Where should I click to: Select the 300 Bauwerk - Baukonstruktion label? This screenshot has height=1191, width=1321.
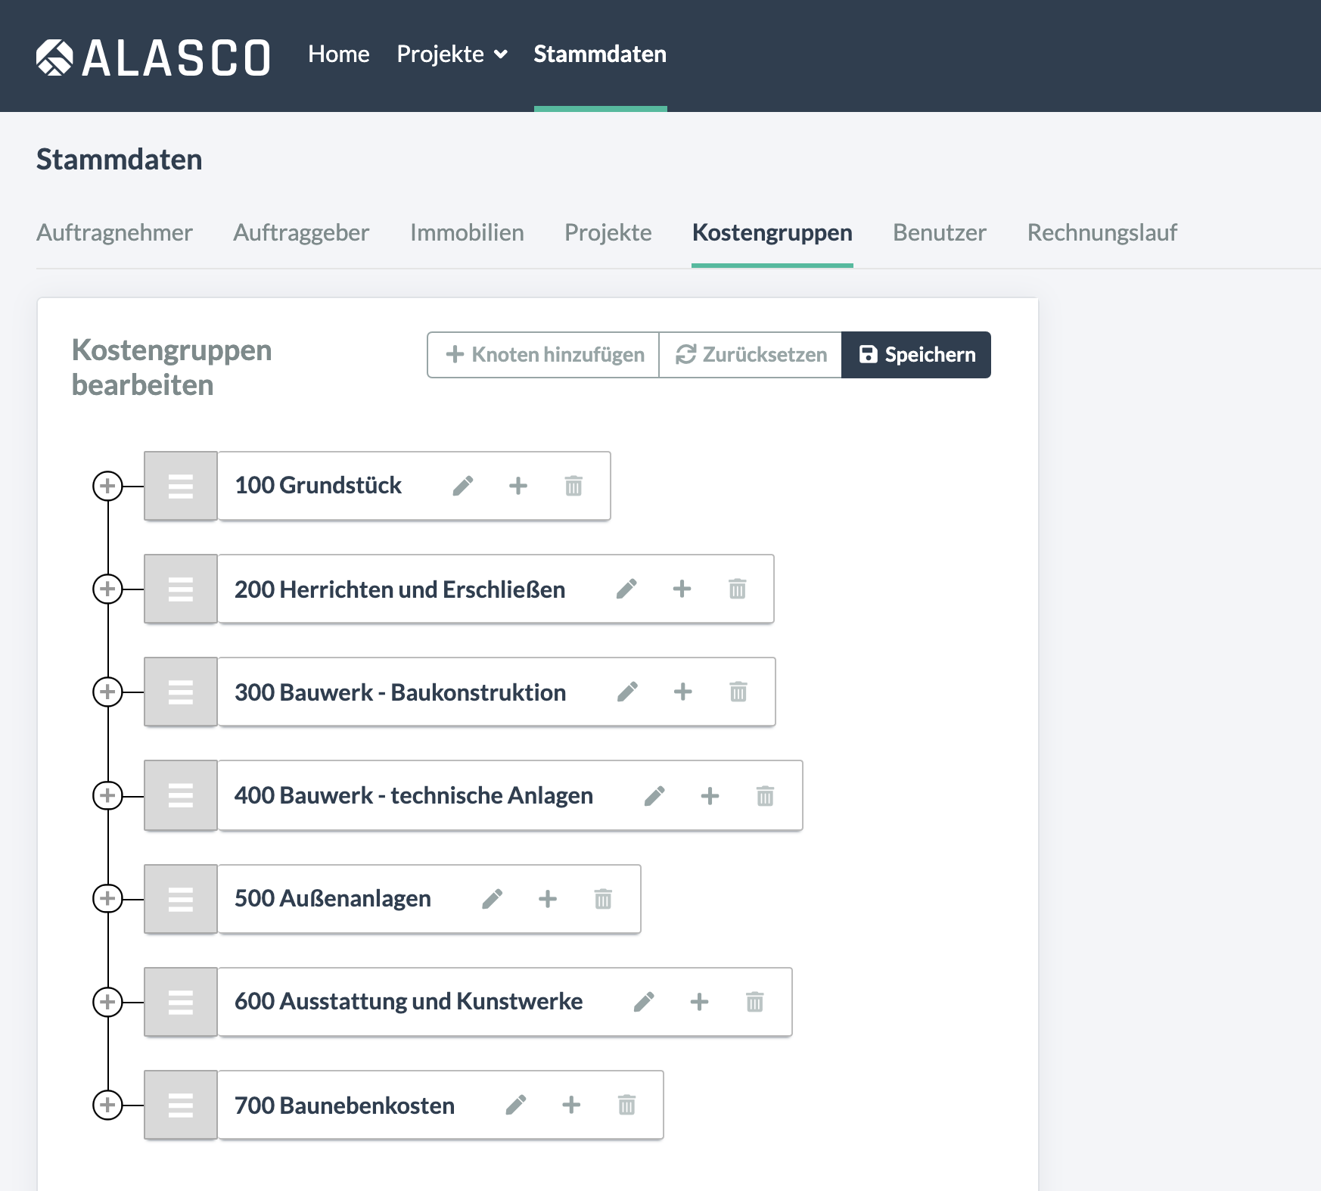pos(400,692)
